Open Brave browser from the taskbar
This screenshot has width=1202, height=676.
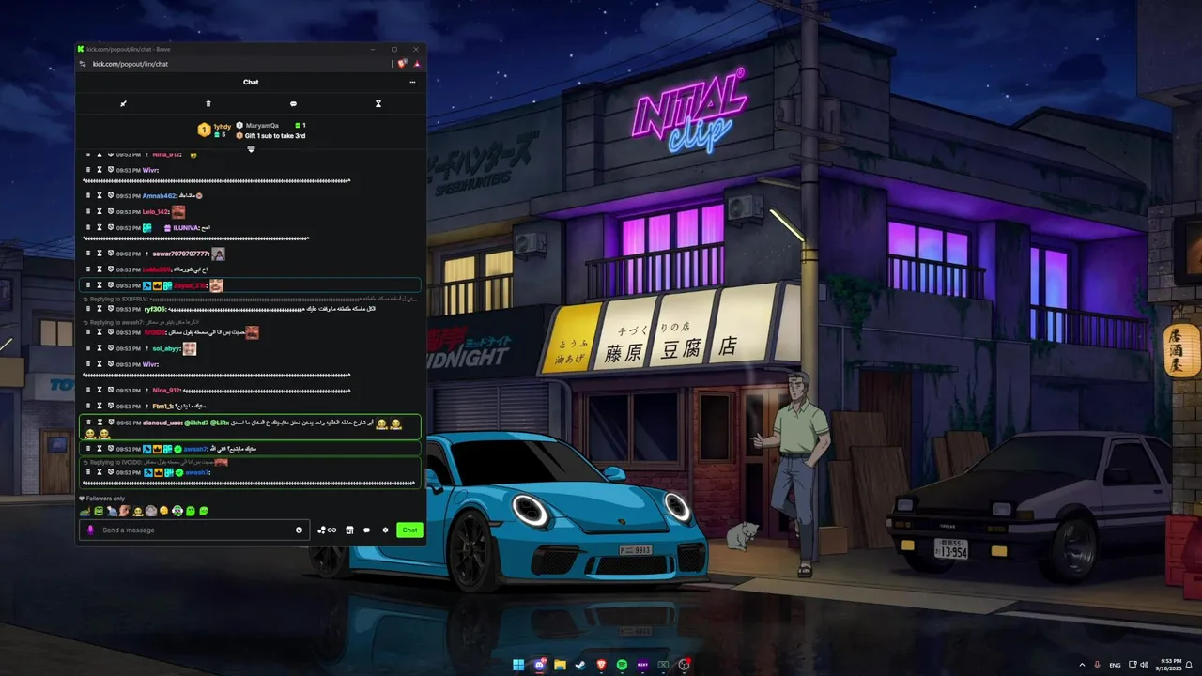tap(601, 665)
